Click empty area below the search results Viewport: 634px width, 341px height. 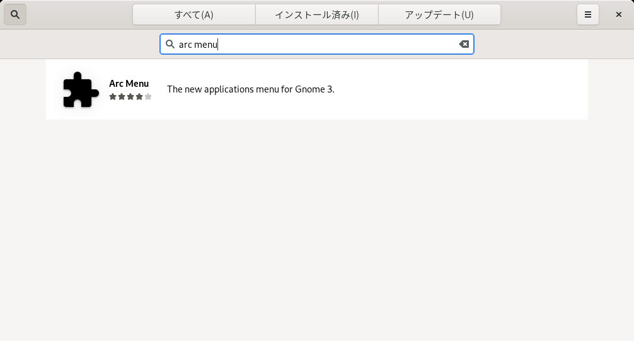(317, 230)
